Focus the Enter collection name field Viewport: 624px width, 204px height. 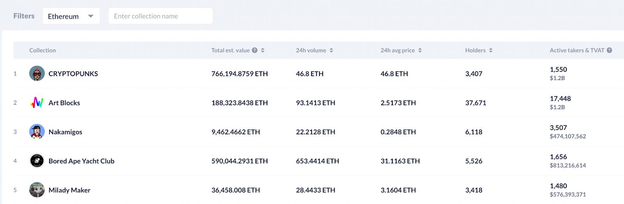tap(160, 16)
